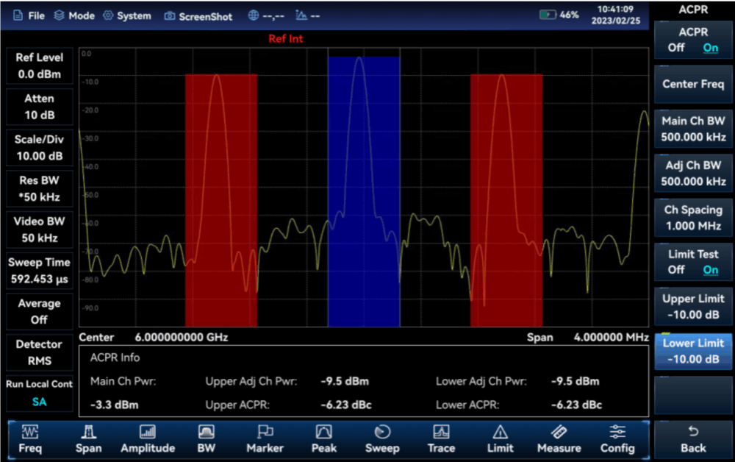
Task: Toggle the Average Off setting
Action: [x=39, y=311]
